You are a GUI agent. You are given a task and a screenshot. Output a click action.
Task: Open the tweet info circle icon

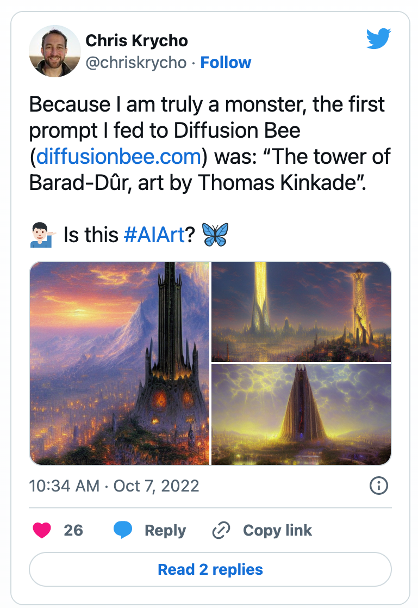coord(378,486)
